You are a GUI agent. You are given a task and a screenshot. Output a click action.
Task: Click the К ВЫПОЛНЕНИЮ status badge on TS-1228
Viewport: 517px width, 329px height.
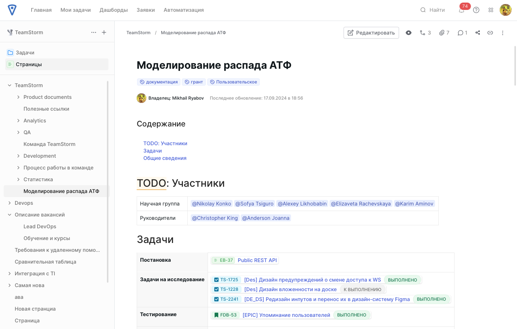pos(363,289)
